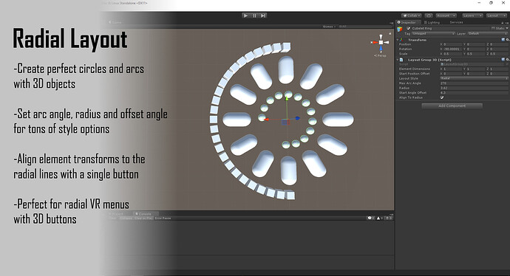Click the red X axis cone on orientation gizmo
The image size is (510, 276).
tap(375, 42)
